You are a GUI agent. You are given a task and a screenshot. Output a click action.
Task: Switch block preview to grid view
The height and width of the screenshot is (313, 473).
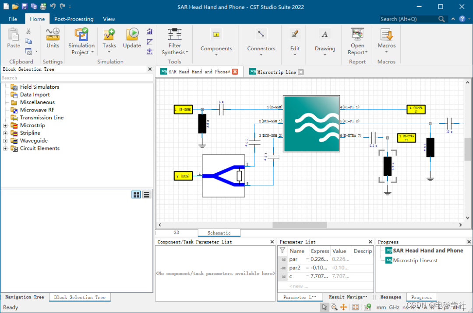click(136, 195)
